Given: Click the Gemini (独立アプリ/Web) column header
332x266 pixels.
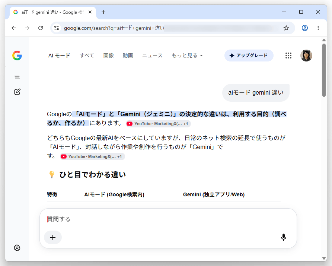Looking at the screenshot, I should tap(214, 194).
